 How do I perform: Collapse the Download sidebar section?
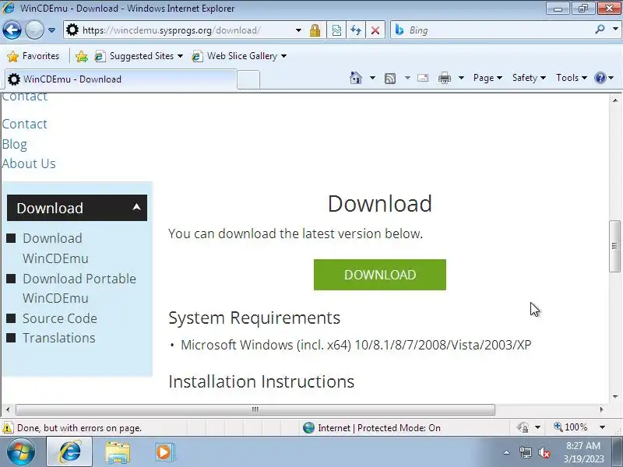pos(77,208)
